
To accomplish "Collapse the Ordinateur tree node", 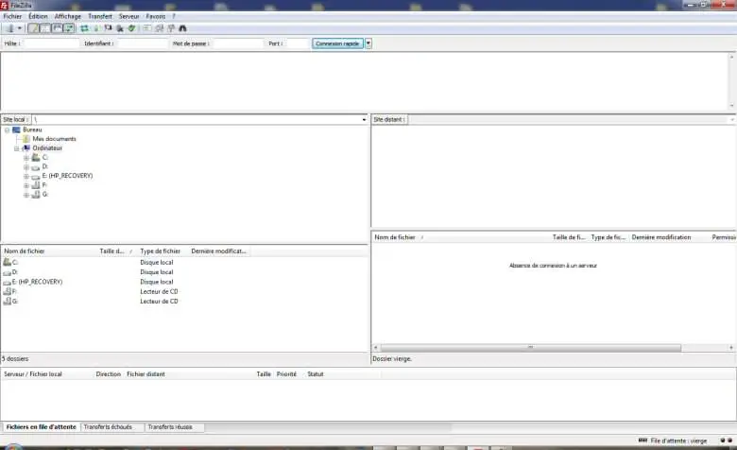I will click(x=16, y=148).
